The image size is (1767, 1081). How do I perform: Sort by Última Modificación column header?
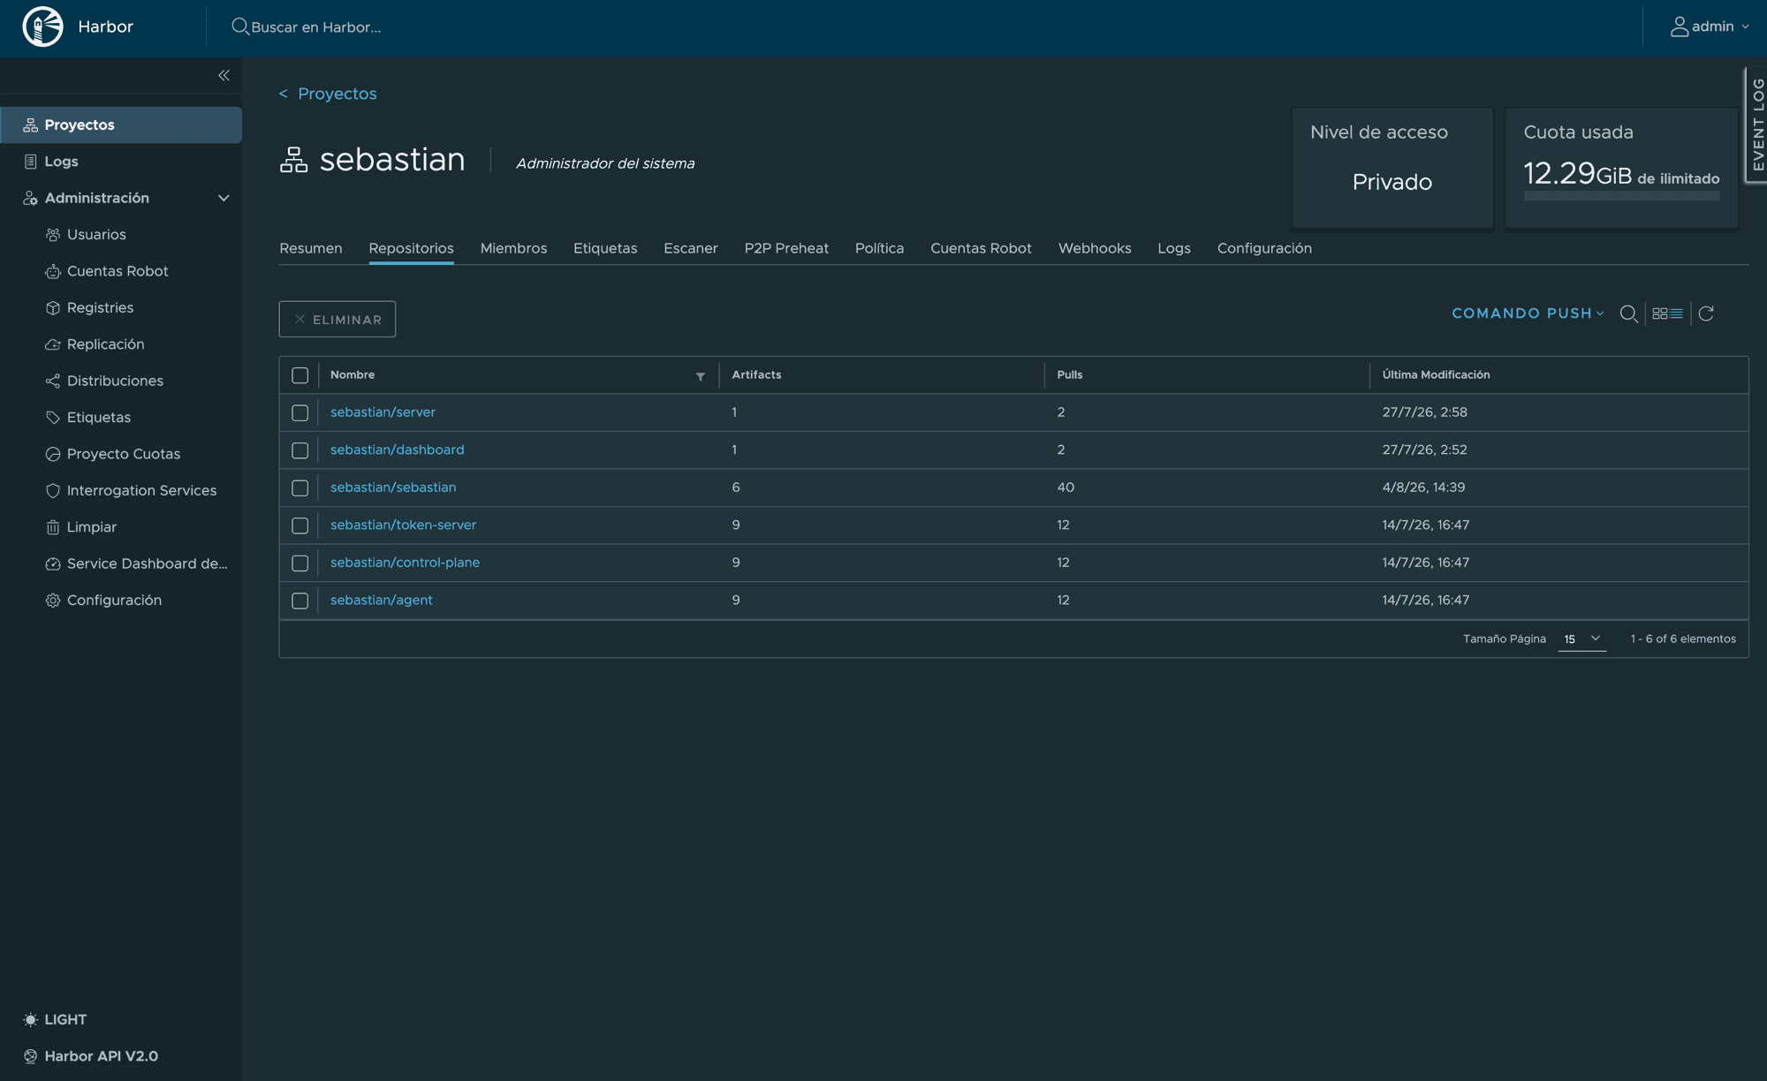[x=1436, y=374]
